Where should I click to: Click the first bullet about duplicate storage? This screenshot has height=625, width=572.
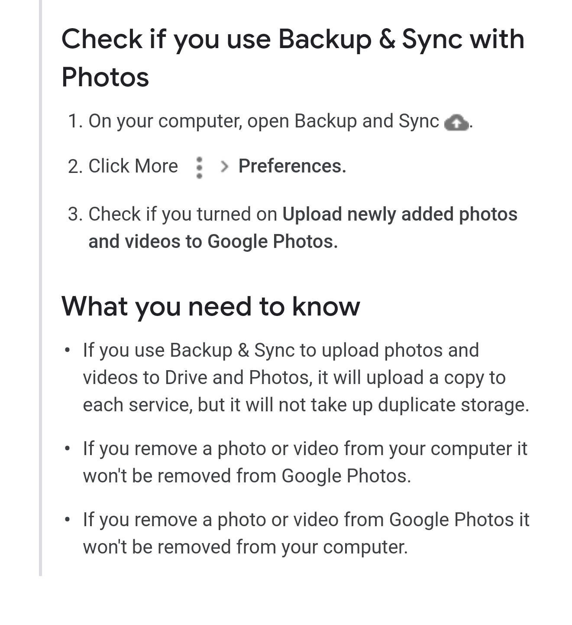pyautogui.click(x=306, y=378)
